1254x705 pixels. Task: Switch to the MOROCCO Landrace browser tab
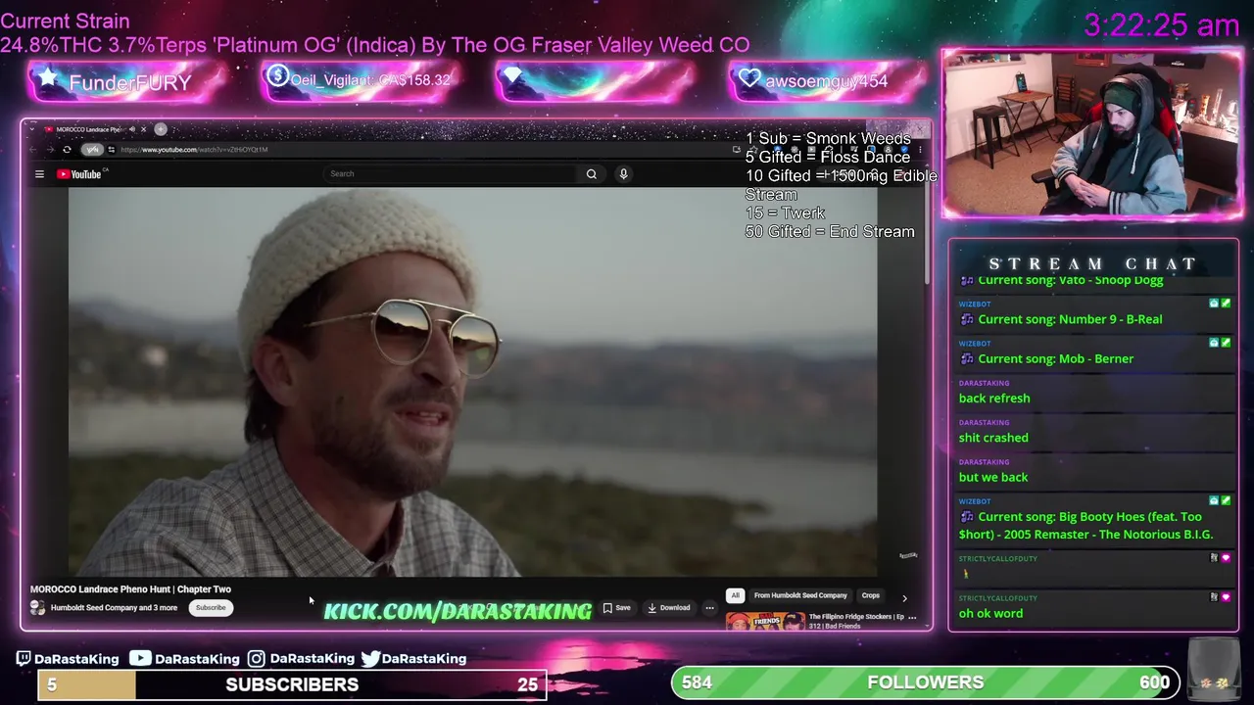94,129
